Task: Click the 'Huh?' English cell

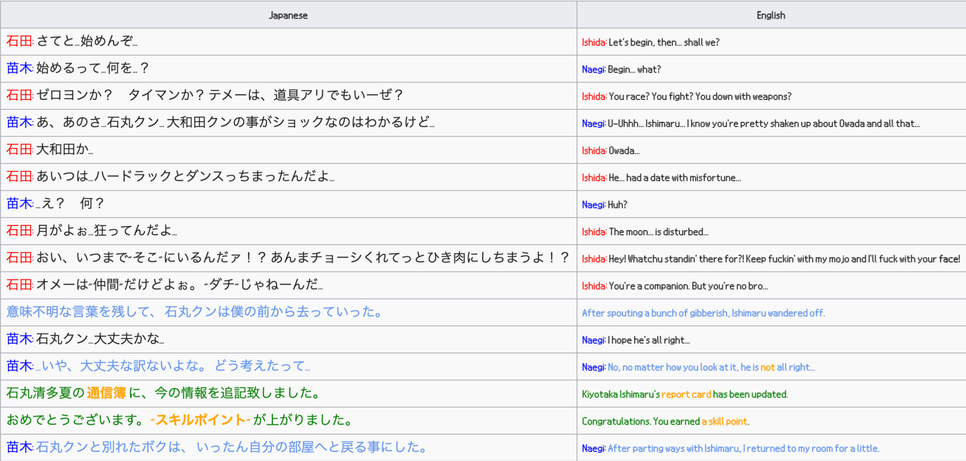Action: [x=617, y=205]
